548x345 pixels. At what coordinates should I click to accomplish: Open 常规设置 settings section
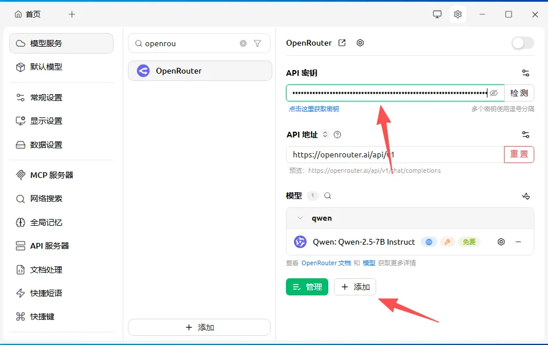[x=61, y=98]
